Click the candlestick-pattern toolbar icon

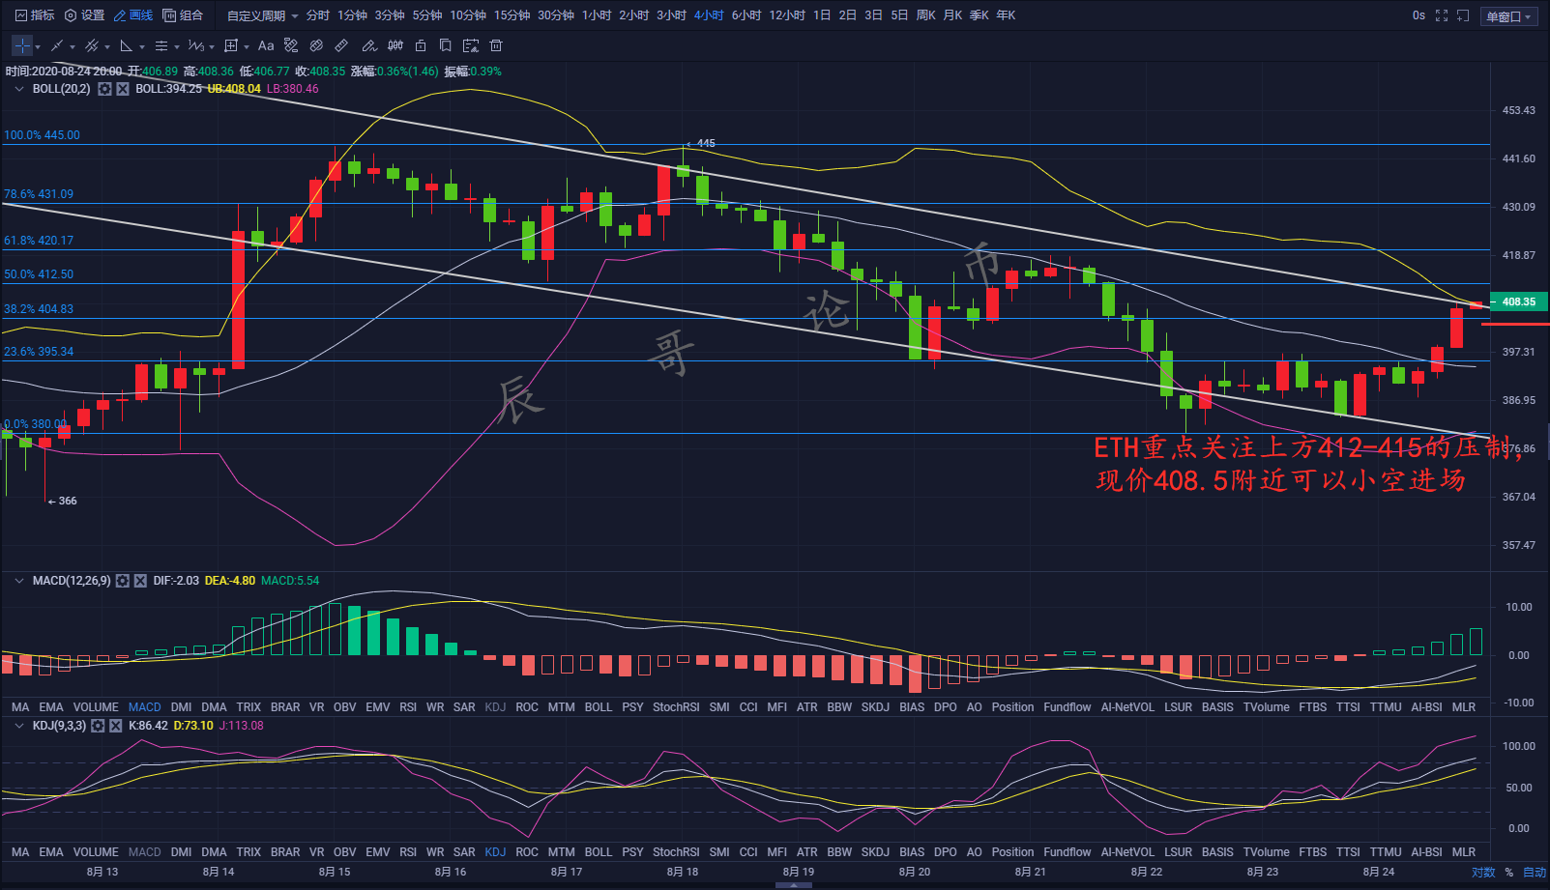pos(395,45)
